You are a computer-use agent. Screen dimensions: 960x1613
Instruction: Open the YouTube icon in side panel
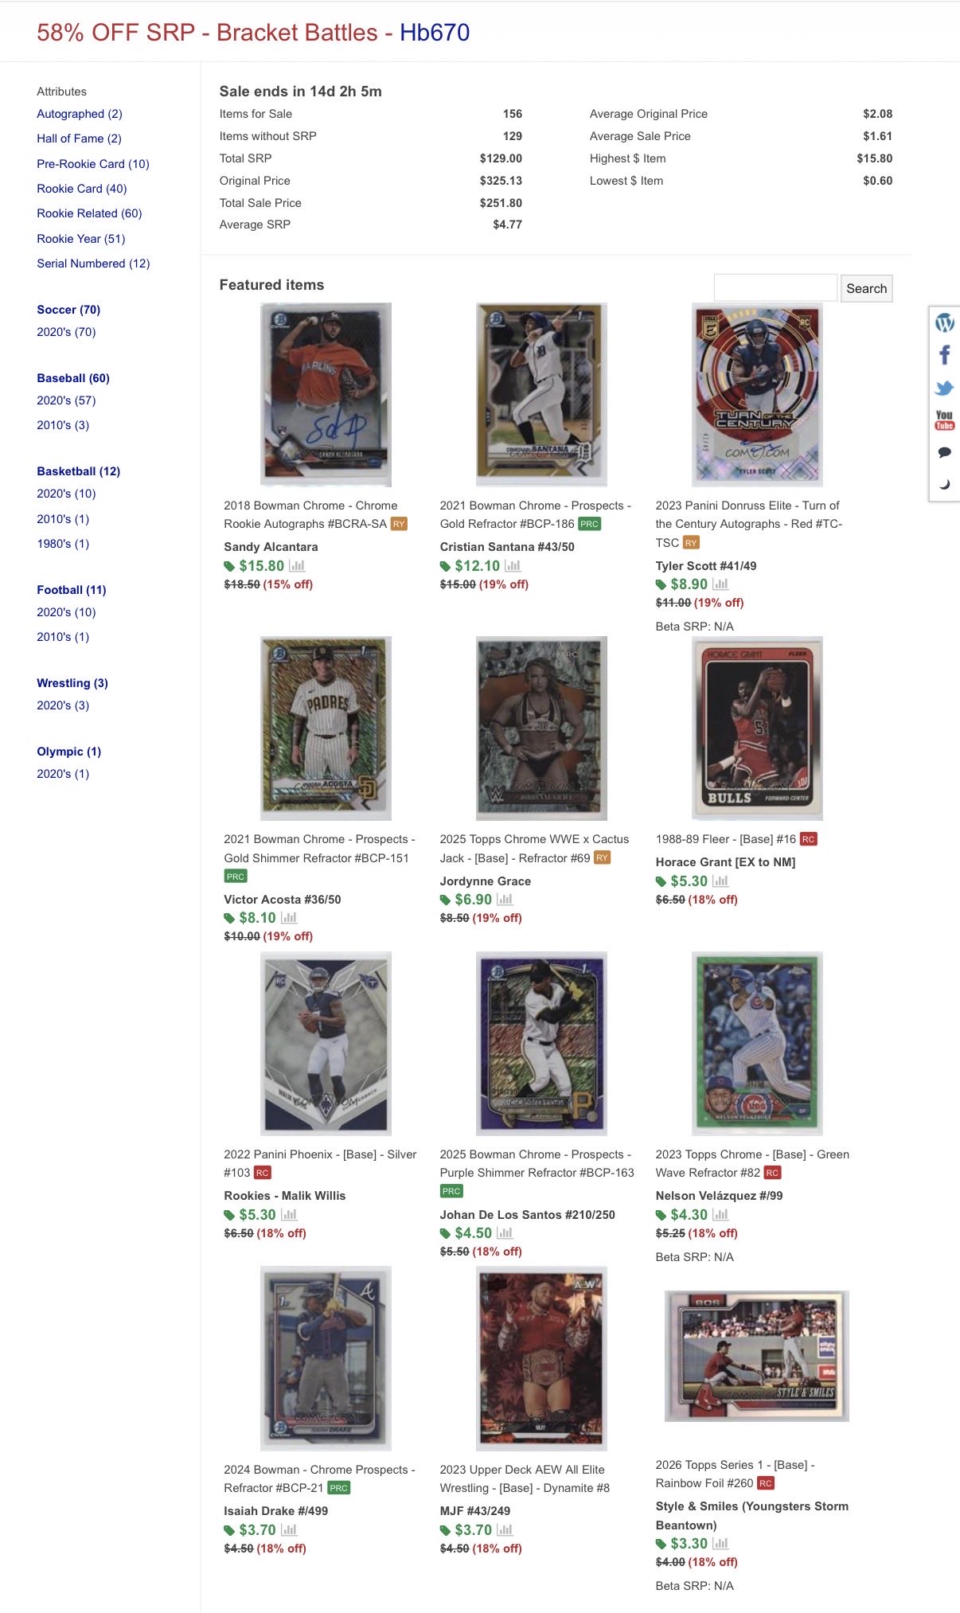(944, 420)
